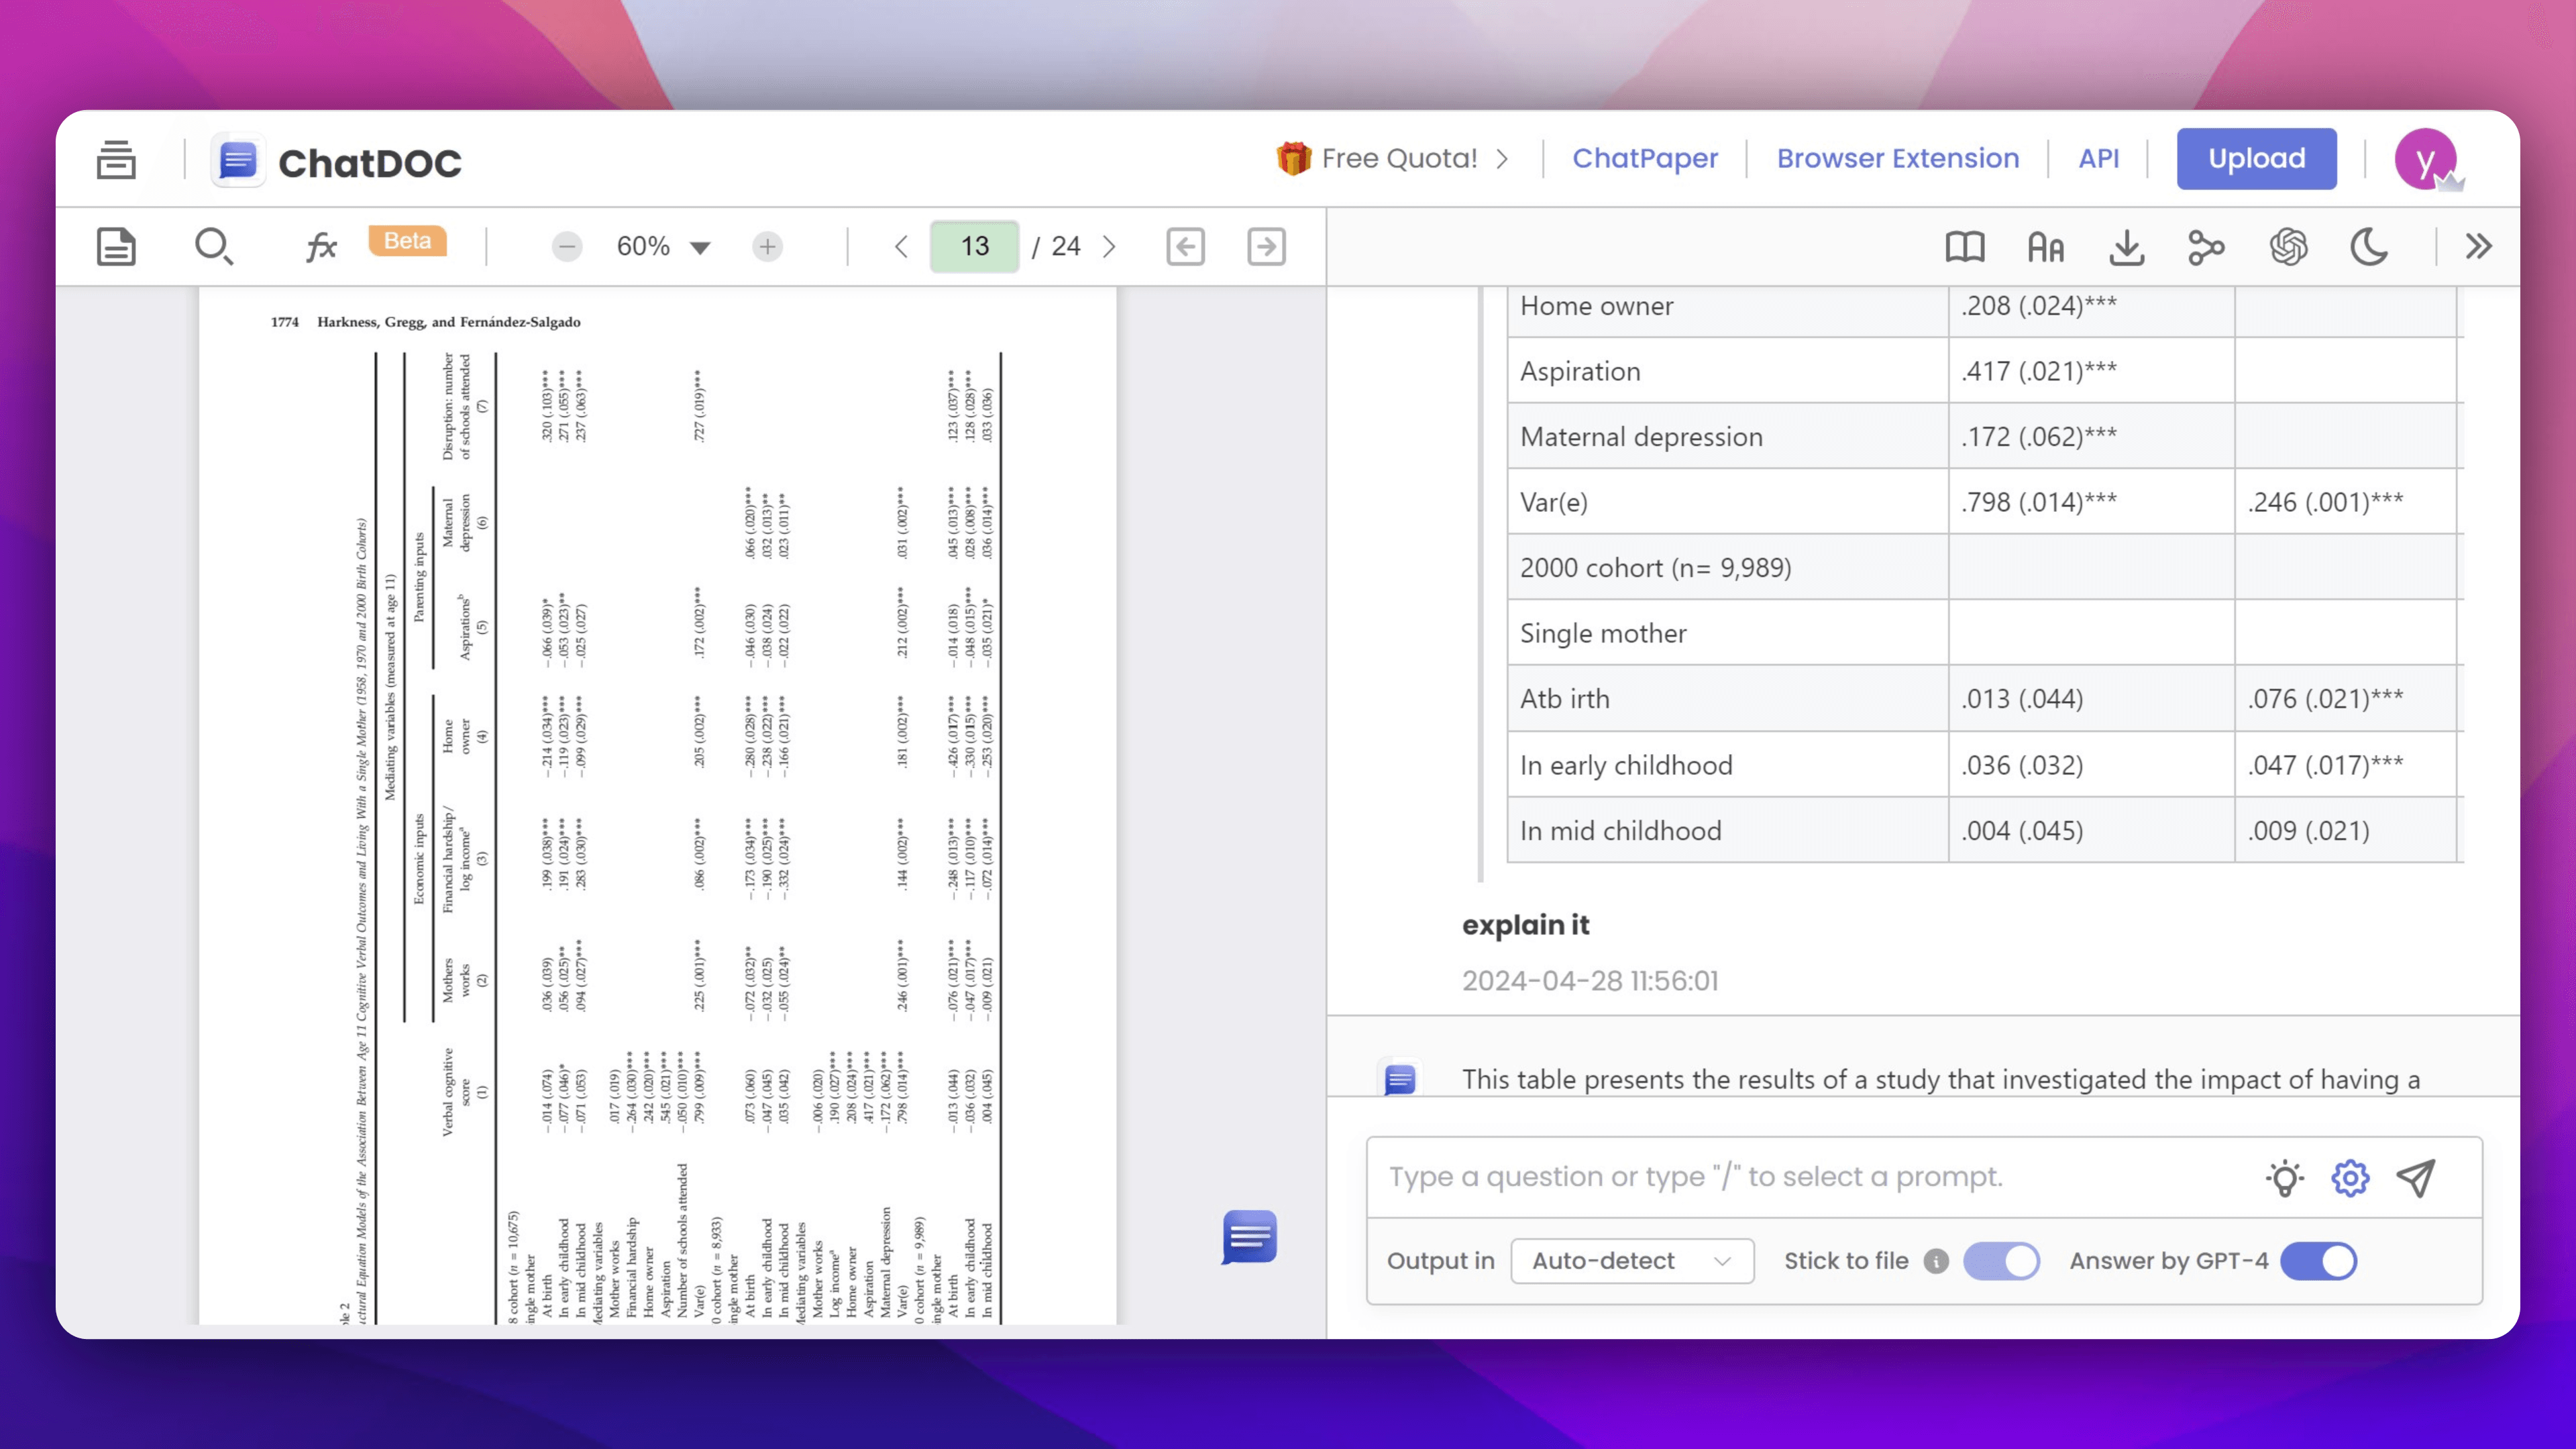This screenshot has height=1449, width=2576.
Task: Expand the Auto-detect output language dropdown
Action: click(x=1631, y=1261)
